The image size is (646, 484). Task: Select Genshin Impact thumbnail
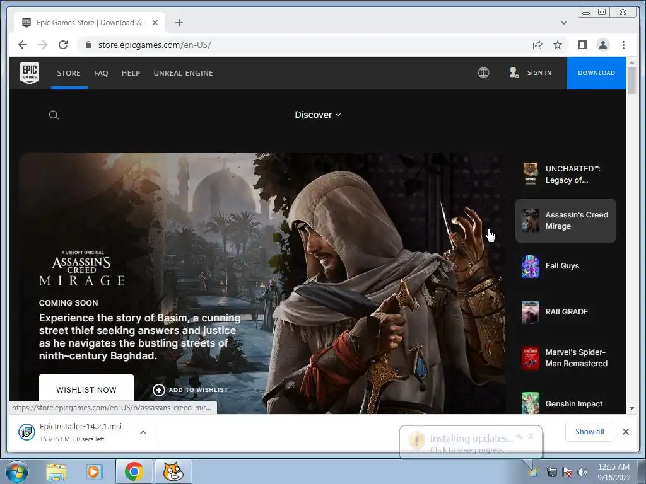click(x=530, y=403)
